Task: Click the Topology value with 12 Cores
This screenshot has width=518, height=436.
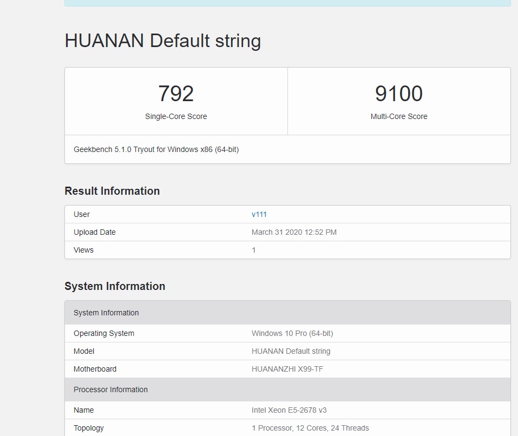Action: pos(310,428)
